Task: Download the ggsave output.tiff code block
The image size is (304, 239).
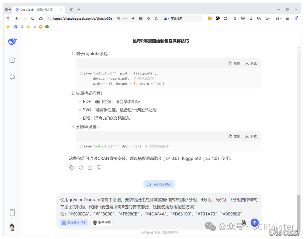Action: click(x=251, y=136)
